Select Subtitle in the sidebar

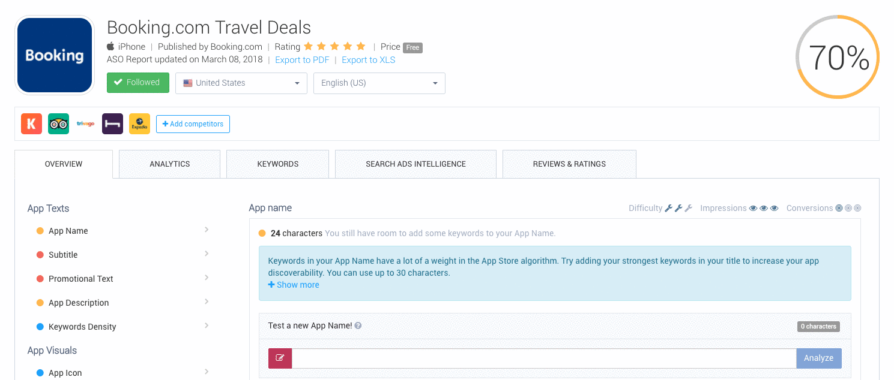coord(63,255)
